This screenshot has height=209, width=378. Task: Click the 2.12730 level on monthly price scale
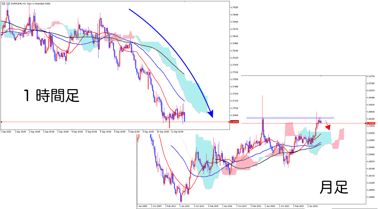tap(371, 76)
